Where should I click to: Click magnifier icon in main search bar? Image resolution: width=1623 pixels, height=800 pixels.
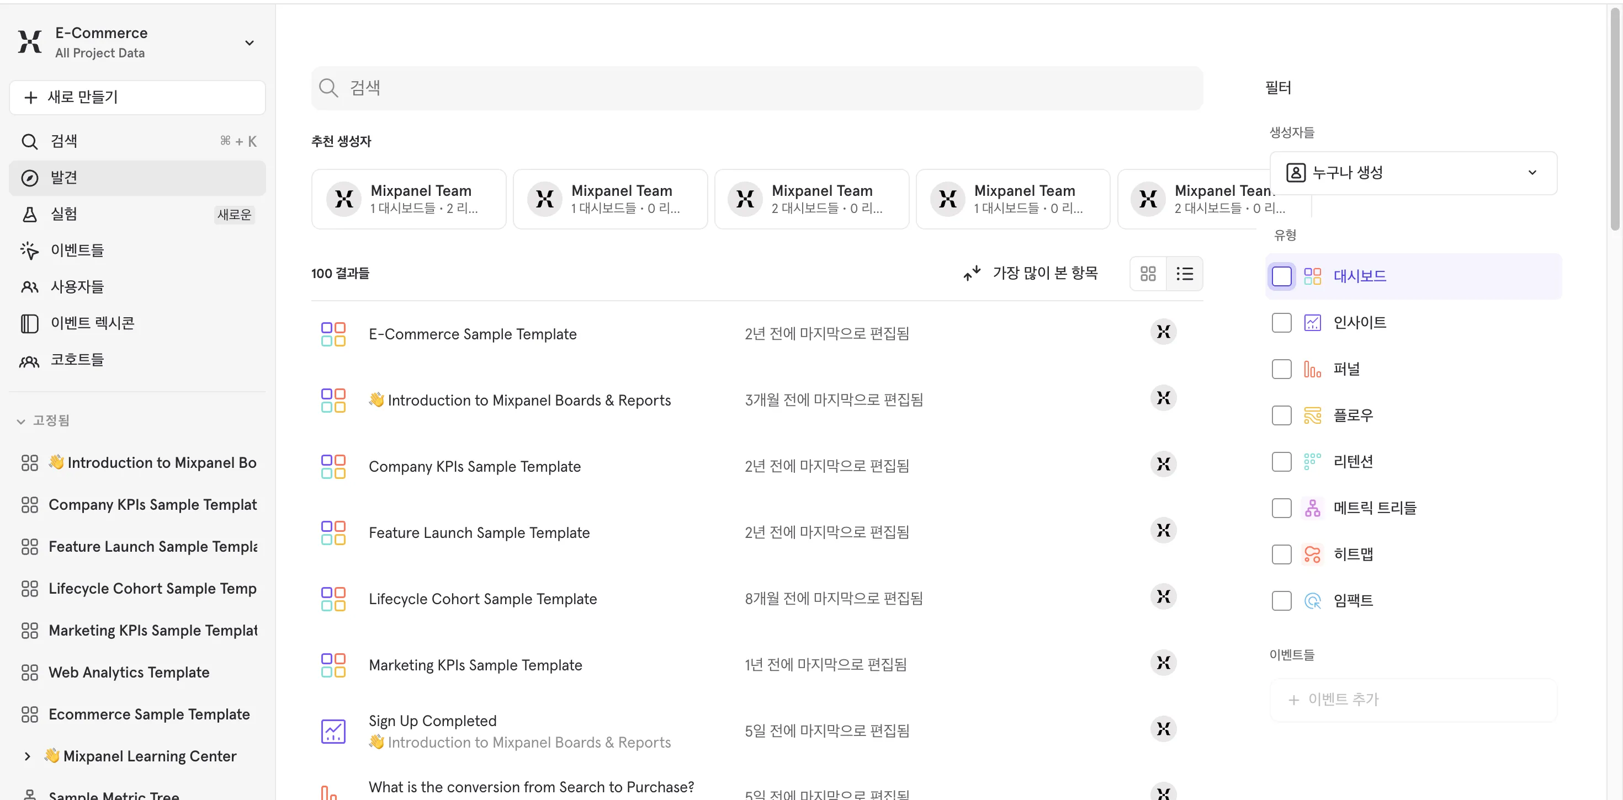pos(328,88)
